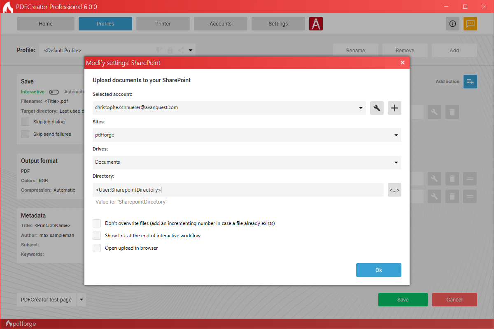Click the red Cancel button

[x=454, y=300]
